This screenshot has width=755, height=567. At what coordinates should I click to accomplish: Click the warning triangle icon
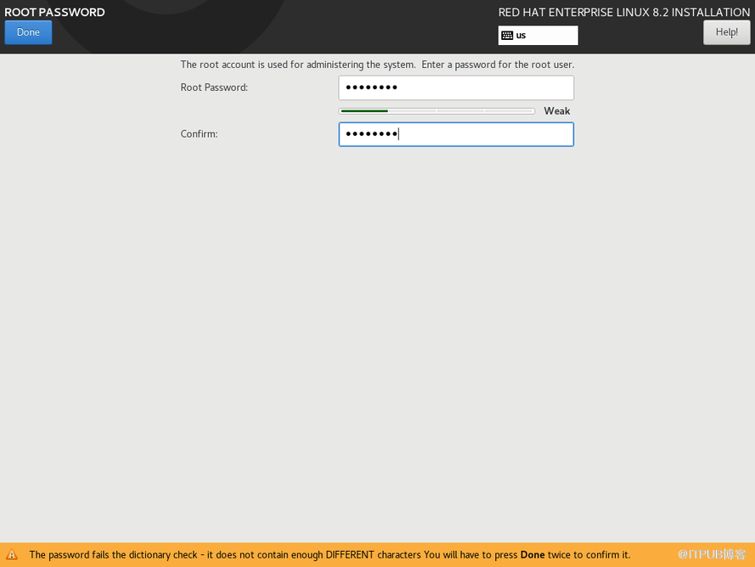[x=12, y=554]
